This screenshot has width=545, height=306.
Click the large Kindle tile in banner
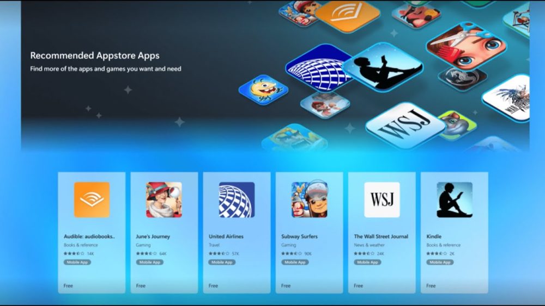point(383,67)
